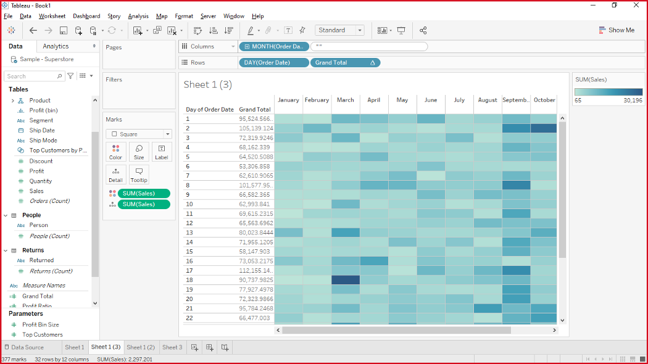Image resolution: width=648 pixels, height=364 pixels.
Task: Open the Analytics pane switcher arrows
Action: pyautogui.click(x=94, y=46)
